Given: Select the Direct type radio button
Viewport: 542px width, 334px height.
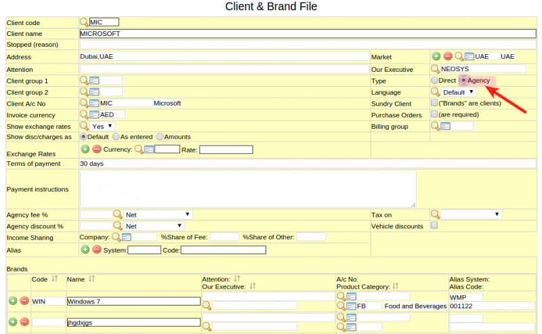Looking at the screenshot, I should point(434,80).
